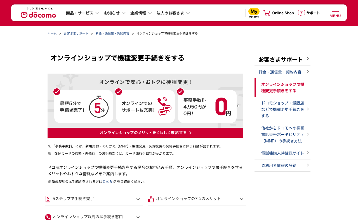
Task: Expand the オンラインショップの7つのメリット section
Action: pyautogui.click(x=197, y=199)
